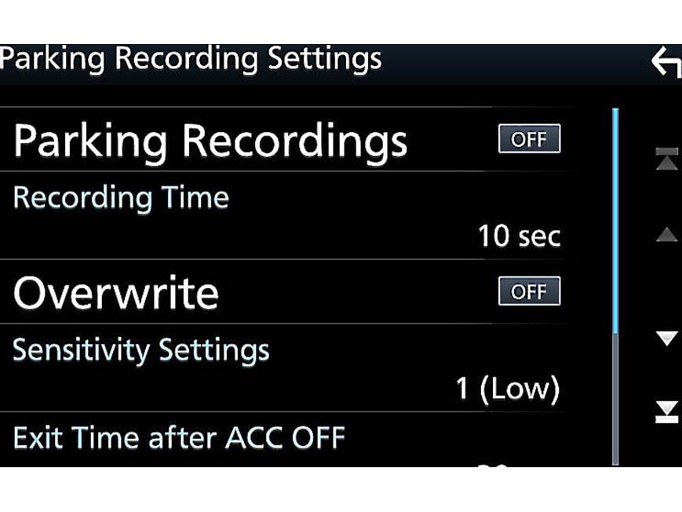The image size is (682, 512).
Task: Toggle the Overwrite OFF switch
Action: [529, 291]
